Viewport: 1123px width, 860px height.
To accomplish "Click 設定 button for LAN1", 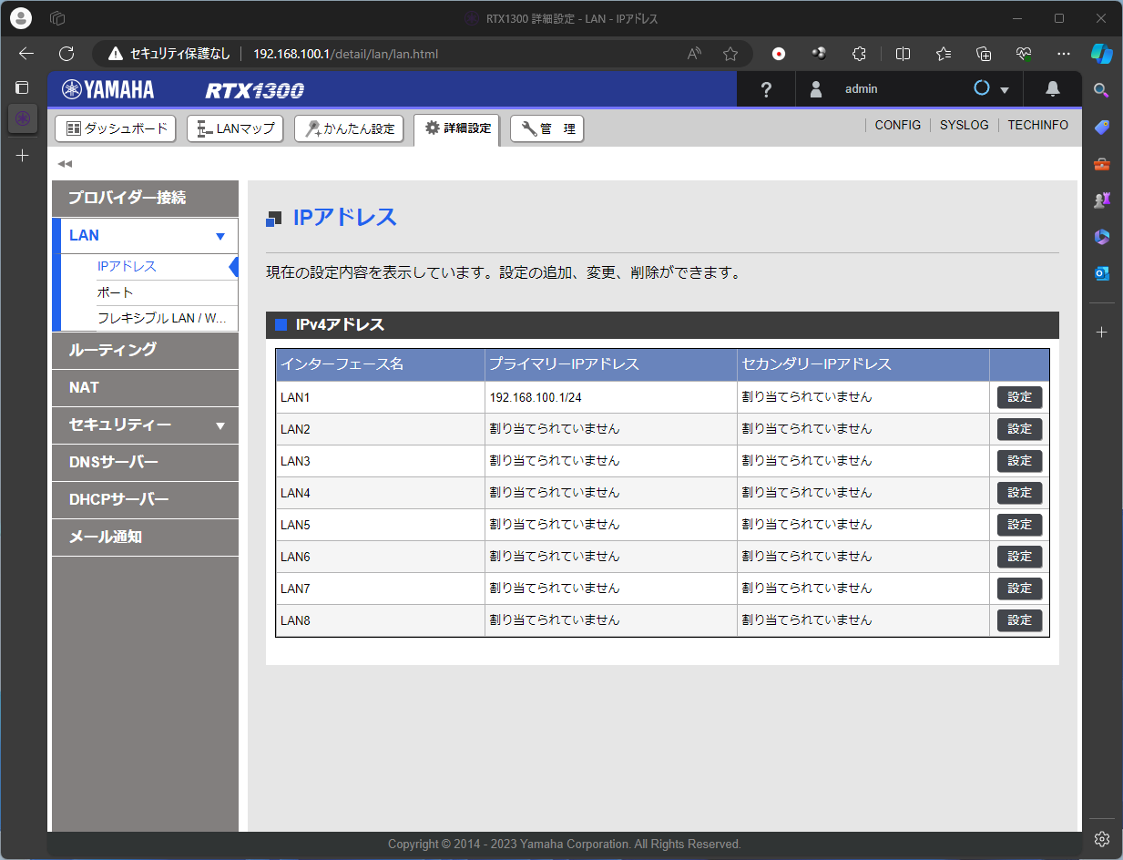I will coord(1019,397).
